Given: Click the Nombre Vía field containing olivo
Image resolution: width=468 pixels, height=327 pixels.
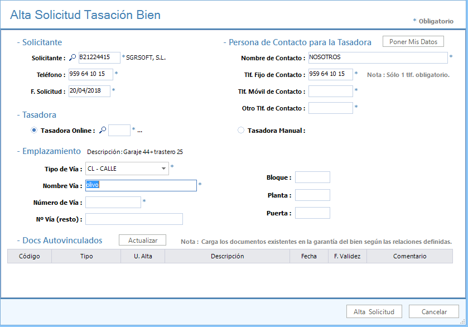Looking at the screenshot, I should [x=141, y=185].
